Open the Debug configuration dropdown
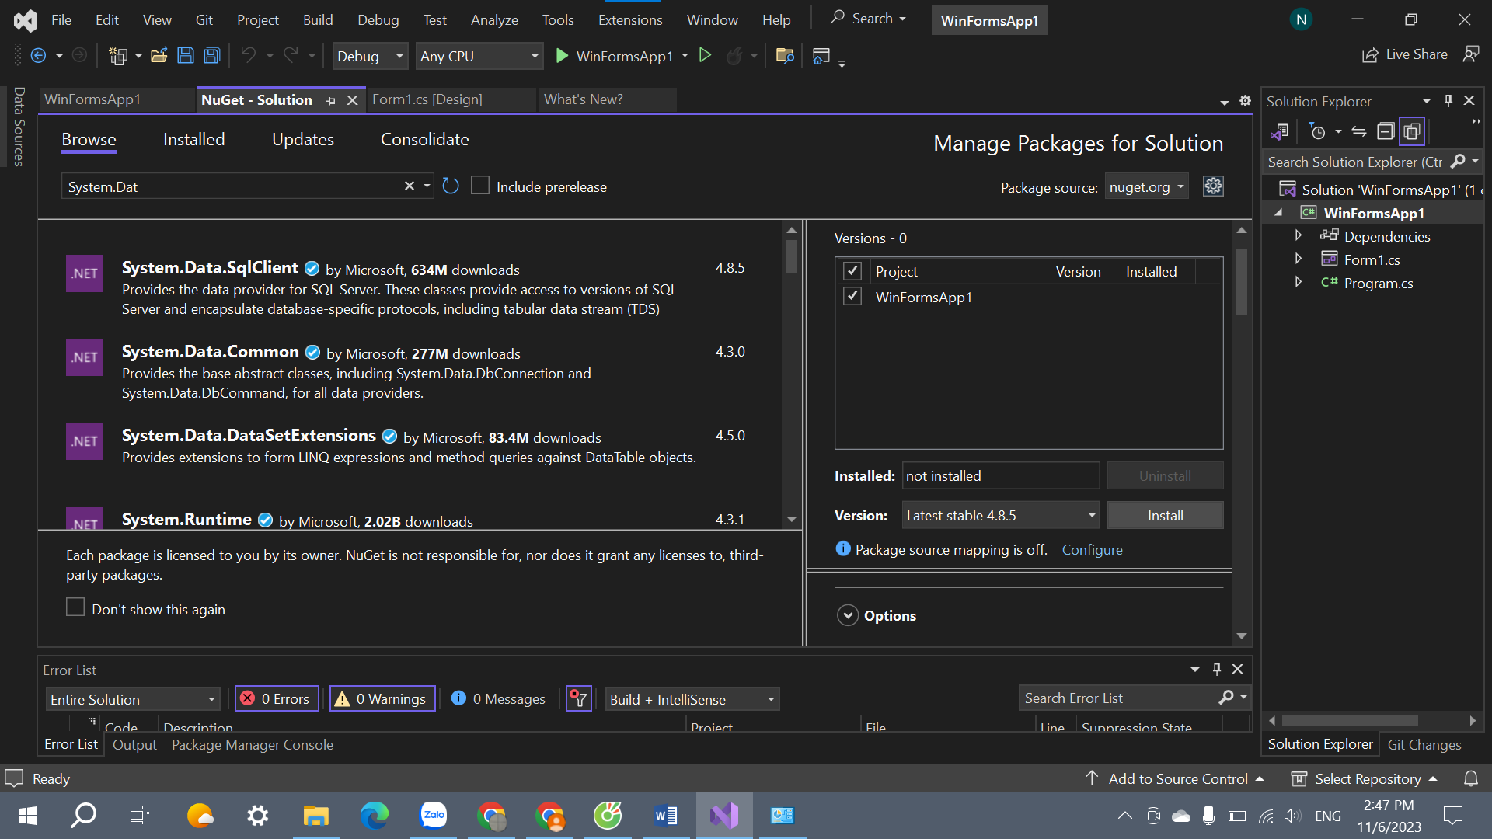This screenshot has height=839, width=1492. coord(370,56)
